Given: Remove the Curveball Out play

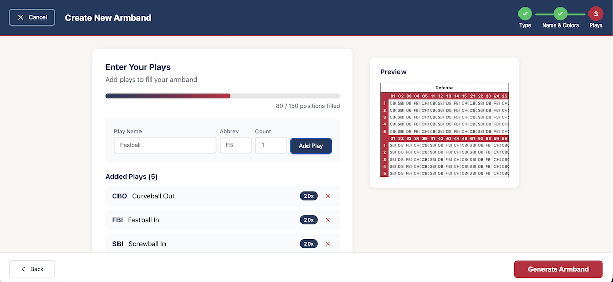Looking at the screenshot, I should [328, 196].
